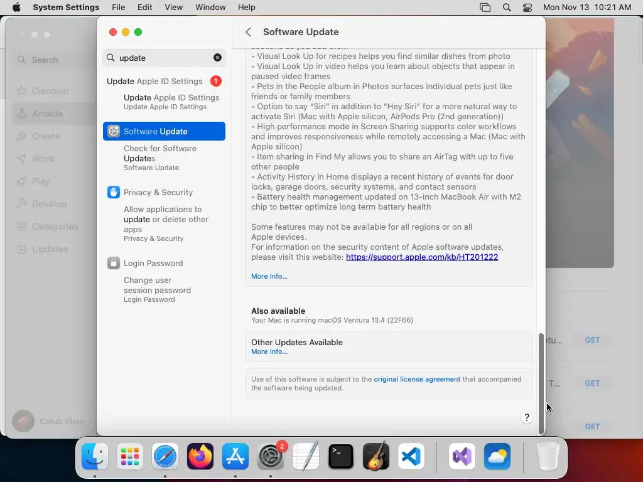Click the red Apple ID notification badge
Image resolution: width=643 pixels, height=482 pixels.
216,81
